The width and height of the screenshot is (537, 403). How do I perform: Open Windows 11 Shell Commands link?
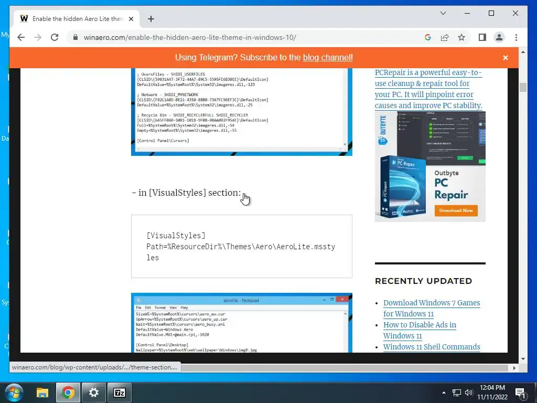click(432, 347)
